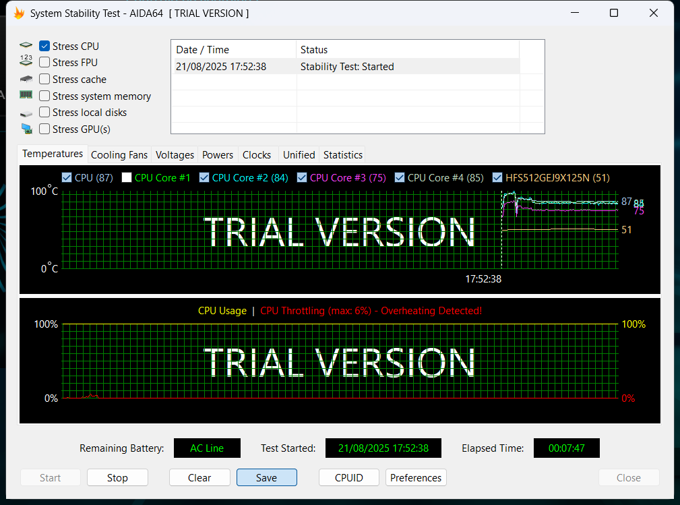Click the 123 FPU icon

[x=26, y=61]
